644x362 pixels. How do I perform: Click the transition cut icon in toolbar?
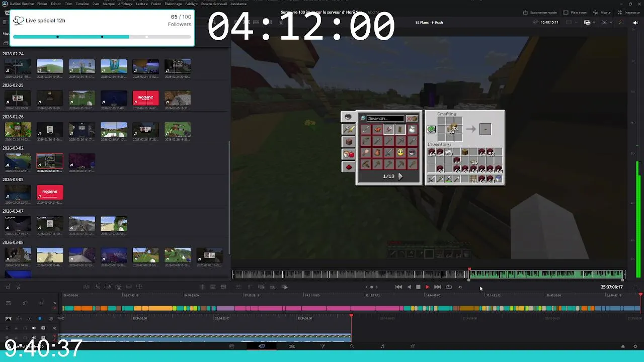[202, 287]
